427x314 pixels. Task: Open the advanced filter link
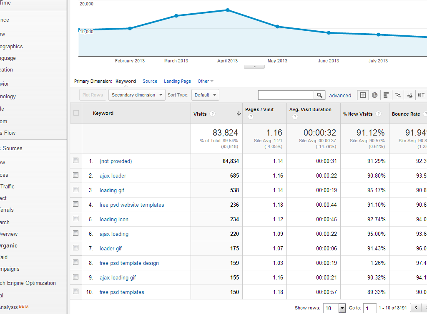340,96
